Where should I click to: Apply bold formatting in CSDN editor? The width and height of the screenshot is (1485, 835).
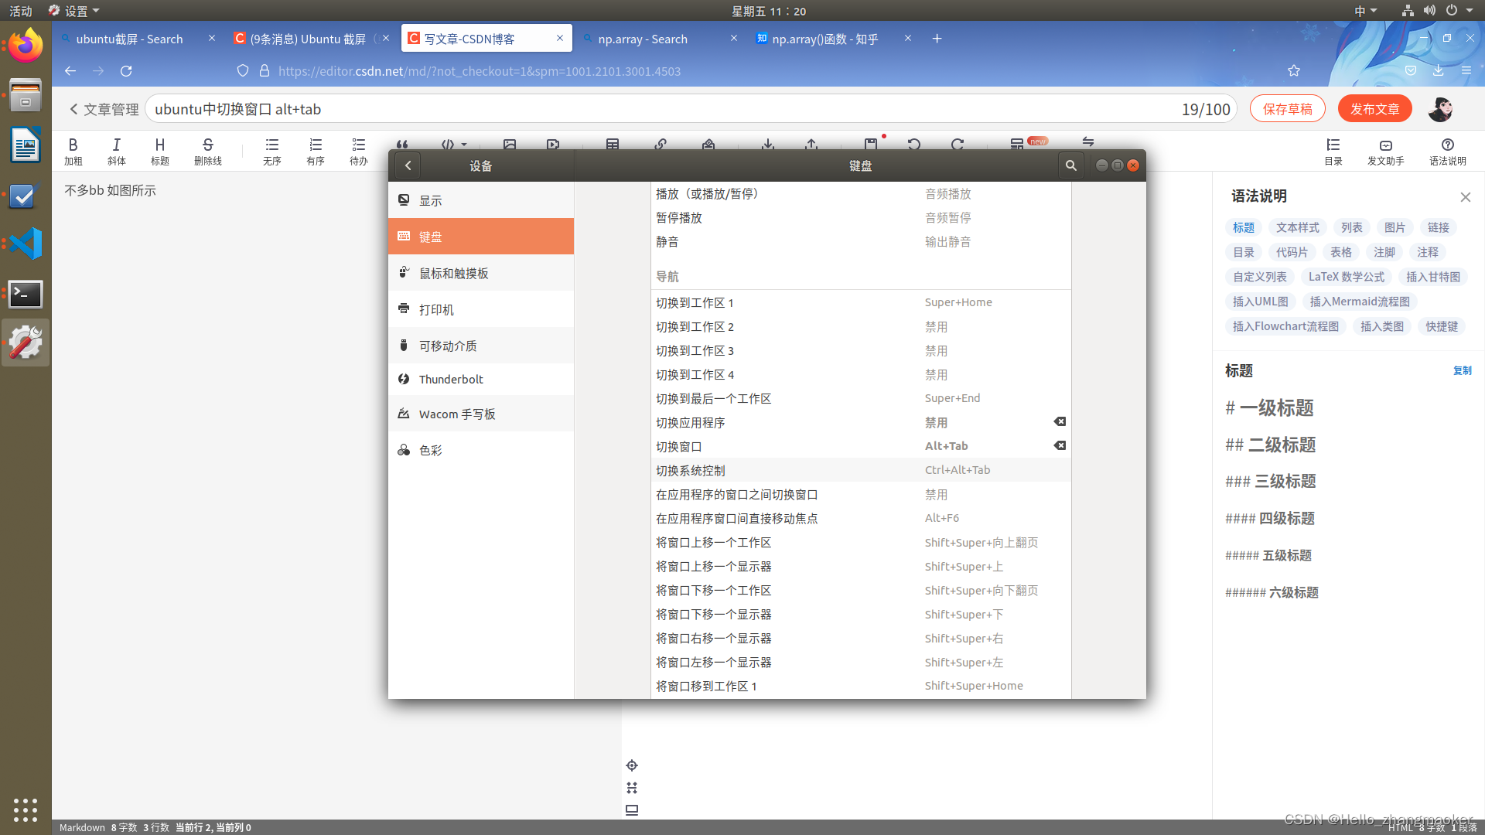click(73, 151)
